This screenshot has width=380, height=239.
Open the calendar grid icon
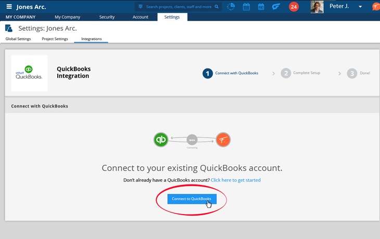tap(246, 7)
